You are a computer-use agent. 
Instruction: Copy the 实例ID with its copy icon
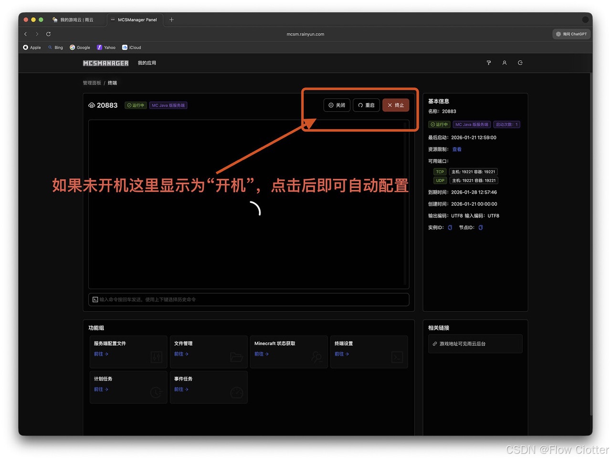tap(450, 228)
